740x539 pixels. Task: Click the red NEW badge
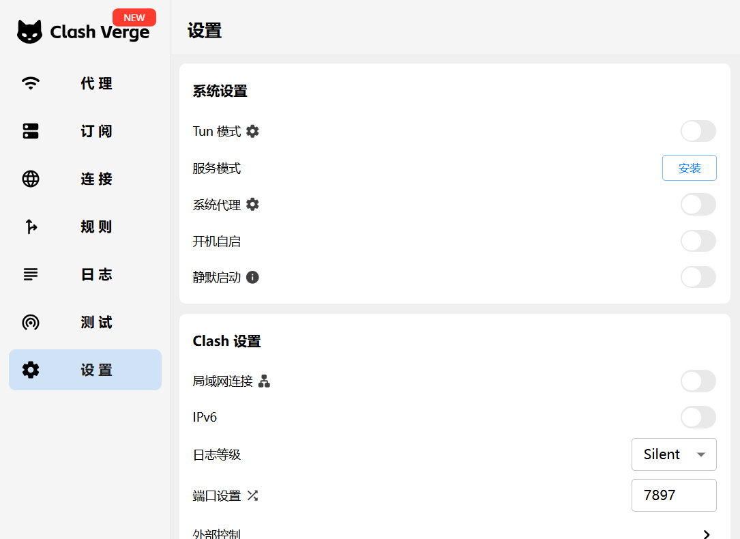coord(134,18)
